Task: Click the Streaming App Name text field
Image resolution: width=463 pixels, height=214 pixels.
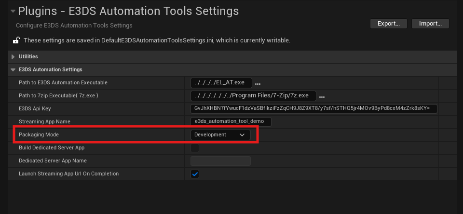Action: pos(231,122)
